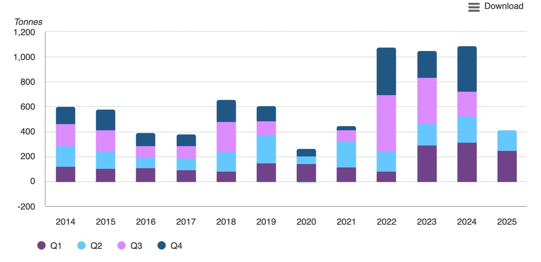Toggle Q3 series via pink legend dot
This screenshot has width=541, height=262.
pyautogui.click(x=121, y=245)
